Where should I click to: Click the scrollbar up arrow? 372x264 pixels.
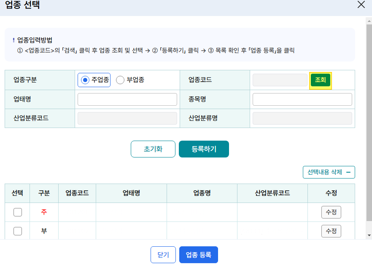tap(369, 21)
